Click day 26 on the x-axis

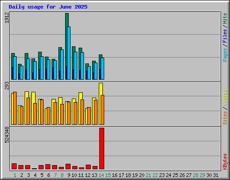(x=182, y=175)
